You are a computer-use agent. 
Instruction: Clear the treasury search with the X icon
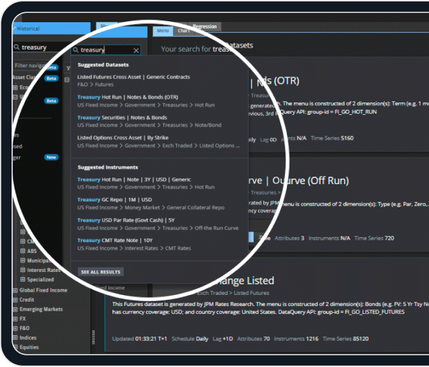[x=136, y=50]
